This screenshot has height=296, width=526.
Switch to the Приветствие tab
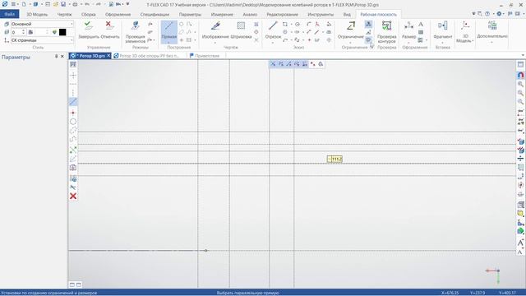pyautogui.click(x=205, y=56)
